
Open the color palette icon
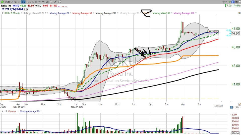click(239, 13)
